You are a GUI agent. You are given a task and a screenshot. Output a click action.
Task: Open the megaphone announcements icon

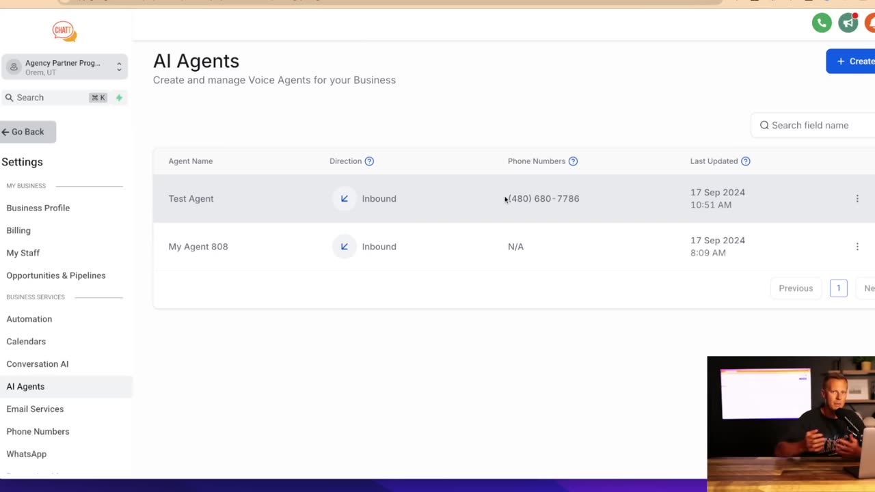pyautogui.click(x=848, y=23)
